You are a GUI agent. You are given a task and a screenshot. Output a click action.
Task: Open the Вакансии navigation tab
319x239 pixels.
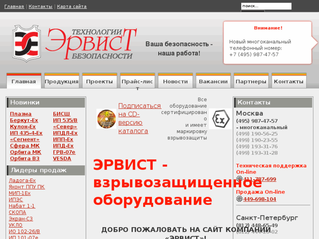[x=213, y=81]
